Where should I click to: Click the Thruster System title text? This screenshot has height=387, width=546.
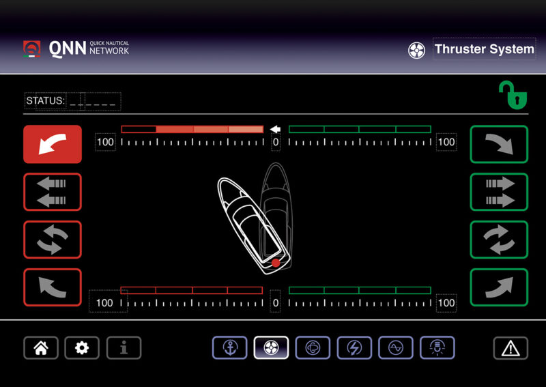485,49
